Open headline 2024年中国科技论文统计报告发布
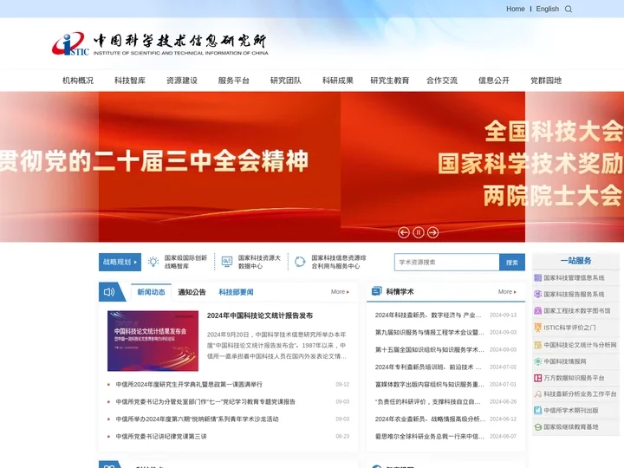 click(x=259, y=315)
